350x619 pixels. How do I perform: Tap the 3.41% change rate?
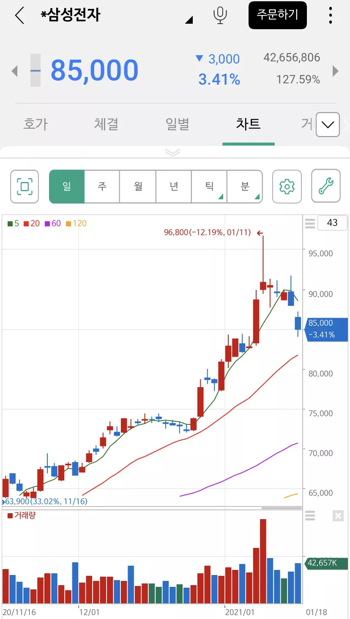[219, 80]
